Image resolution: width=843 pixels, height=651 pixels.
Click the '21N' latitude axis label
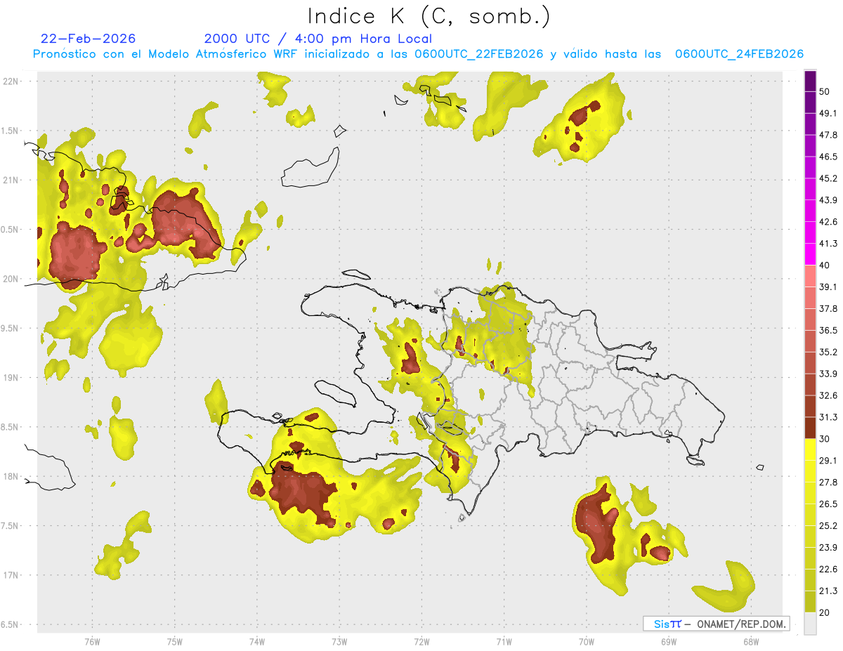[11, 180]
